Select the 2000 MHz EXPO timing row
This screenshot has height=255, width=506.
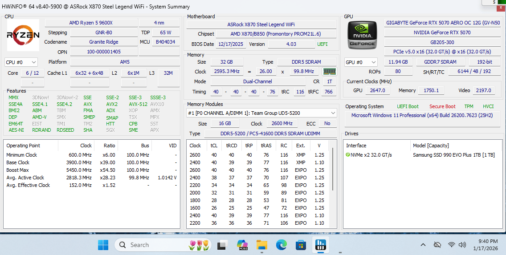[258, 193]
